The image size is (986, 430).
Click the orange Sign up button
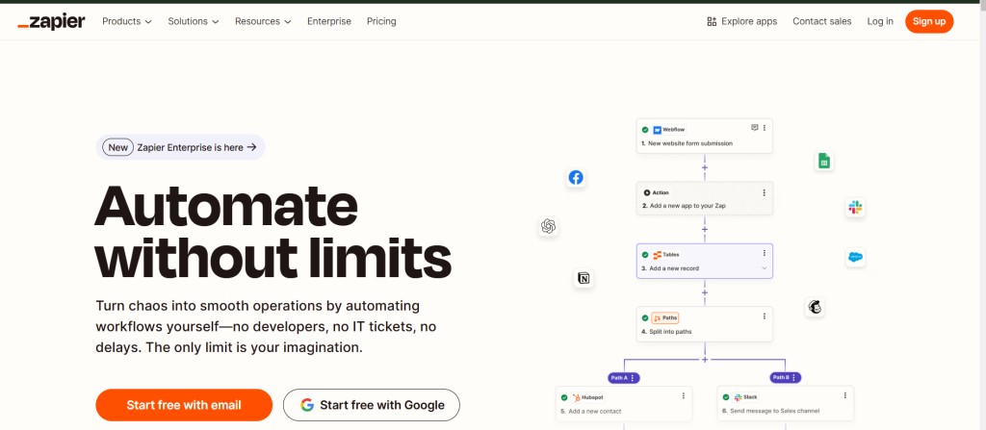(929, 21)
